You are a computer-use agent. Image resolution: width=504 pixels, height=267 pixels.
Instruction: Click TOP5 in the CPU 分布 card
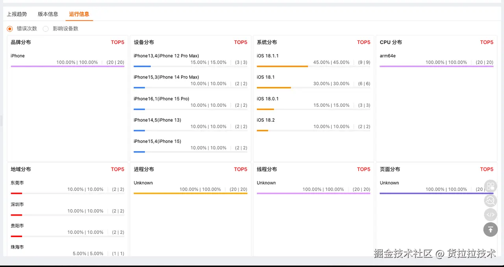(x=487, y=42)
